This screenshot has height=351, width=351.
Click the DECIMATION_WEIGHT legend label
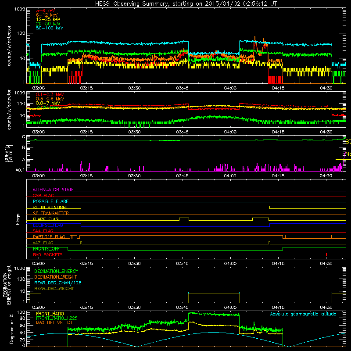[56, 277]
